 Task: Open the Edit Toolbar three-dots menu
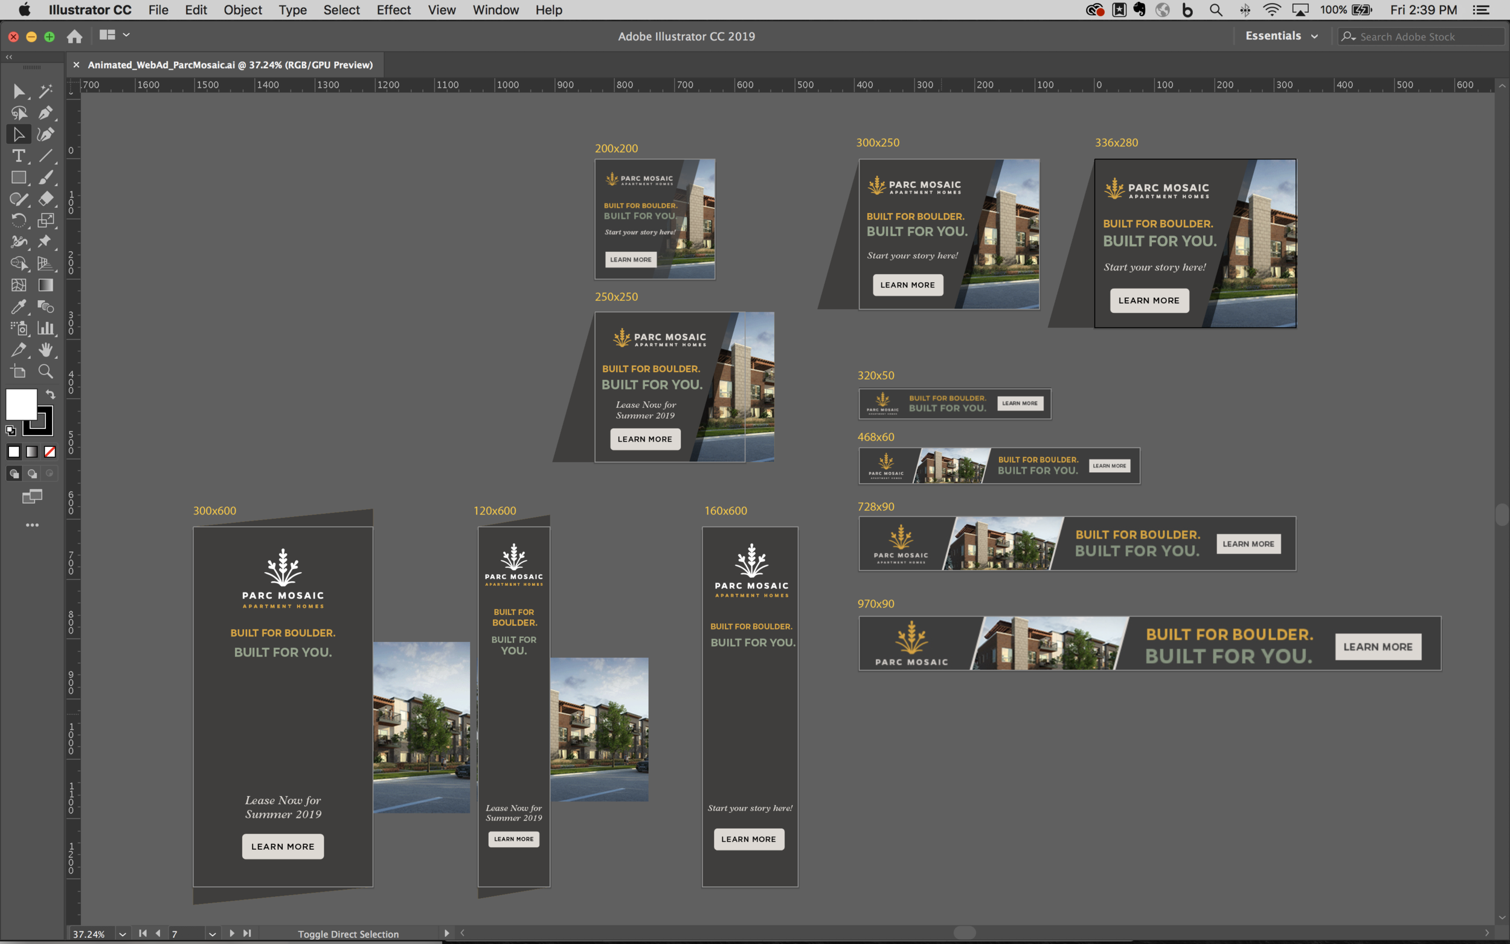(33, 525)
